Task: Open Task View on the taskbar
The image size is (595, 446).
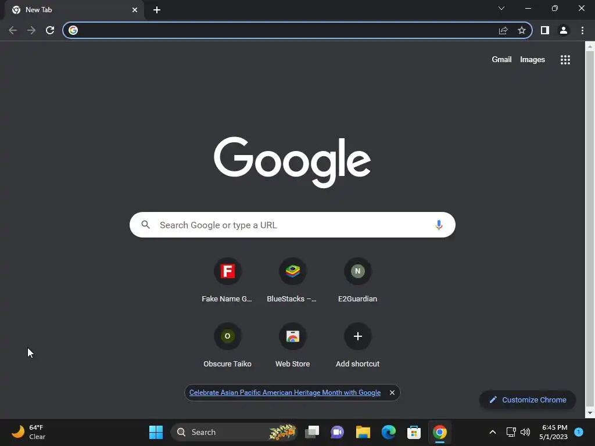Action: click(312, 432)
